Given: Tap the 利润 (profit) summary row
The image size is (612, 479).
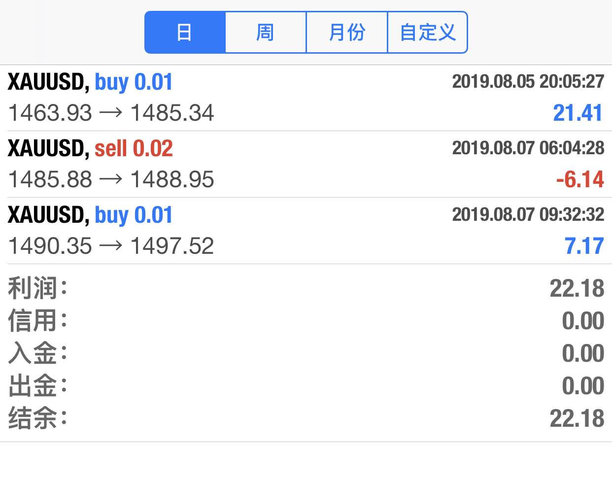Looking at the screenshot, I should (306, 288).
